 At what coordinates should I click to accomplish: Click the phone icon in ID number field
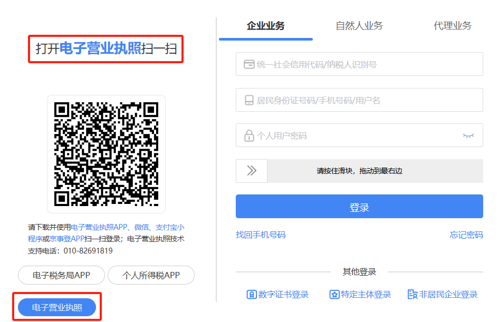click(x=249, y=100)
